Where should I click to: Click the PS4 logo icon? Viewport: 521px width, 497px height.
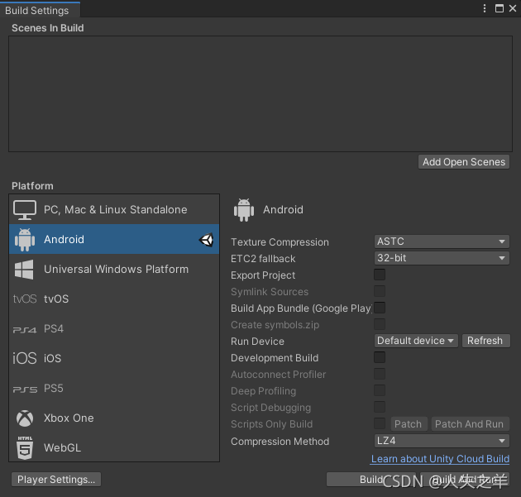(x=25, y=330)
